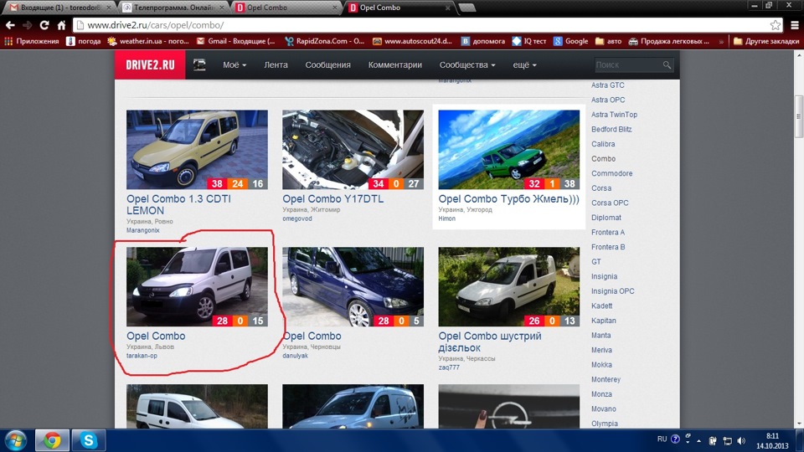Image resolution: width=804 pixels, height=452 pixels.
Task: Open user omegovod profile link
Action: (x=297, y=218)
